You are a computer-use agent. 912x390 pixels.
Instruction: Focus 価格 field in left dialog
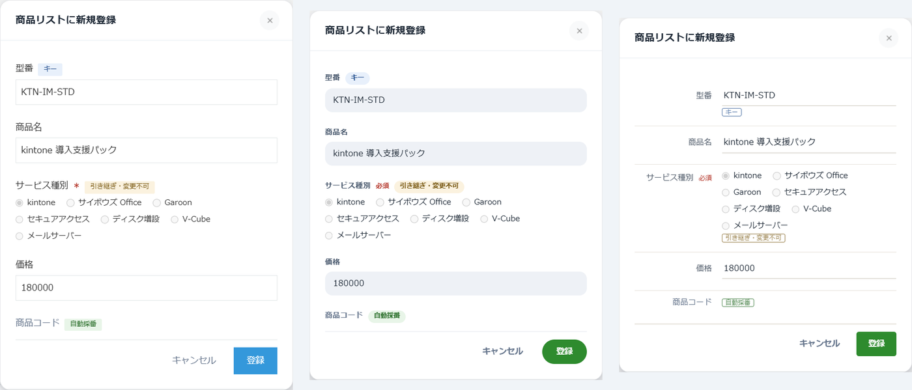pyautogui.click(x=147, y=288)
